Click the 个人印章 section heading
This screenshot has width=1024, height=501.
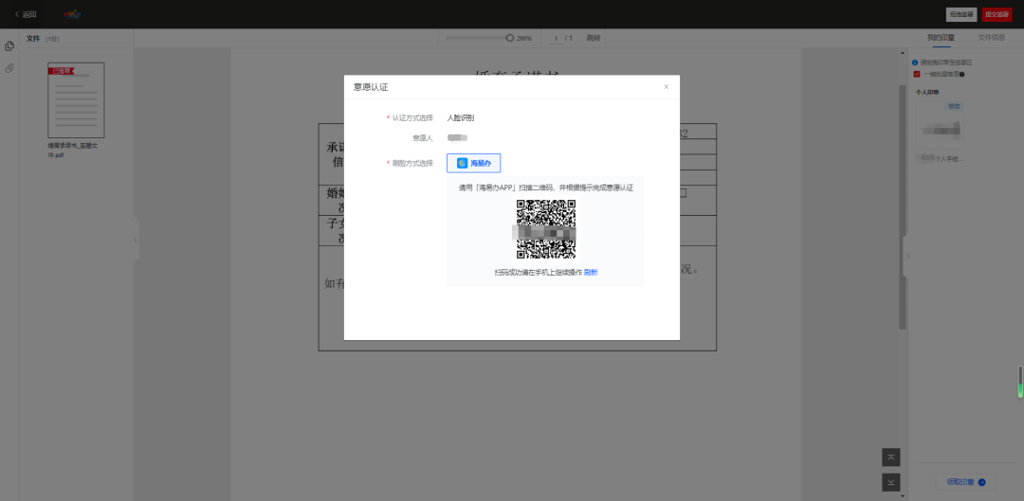[927, 93]
